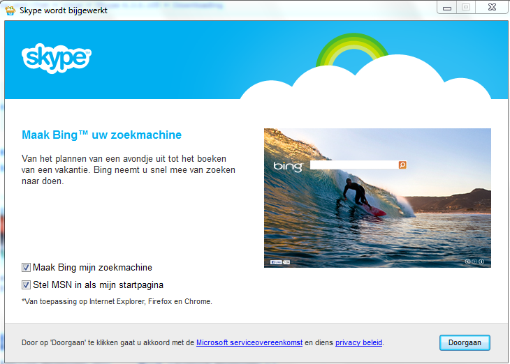
Task: Close the Skype wordt bijgewerkt window
Action: [x=492, y=8]
